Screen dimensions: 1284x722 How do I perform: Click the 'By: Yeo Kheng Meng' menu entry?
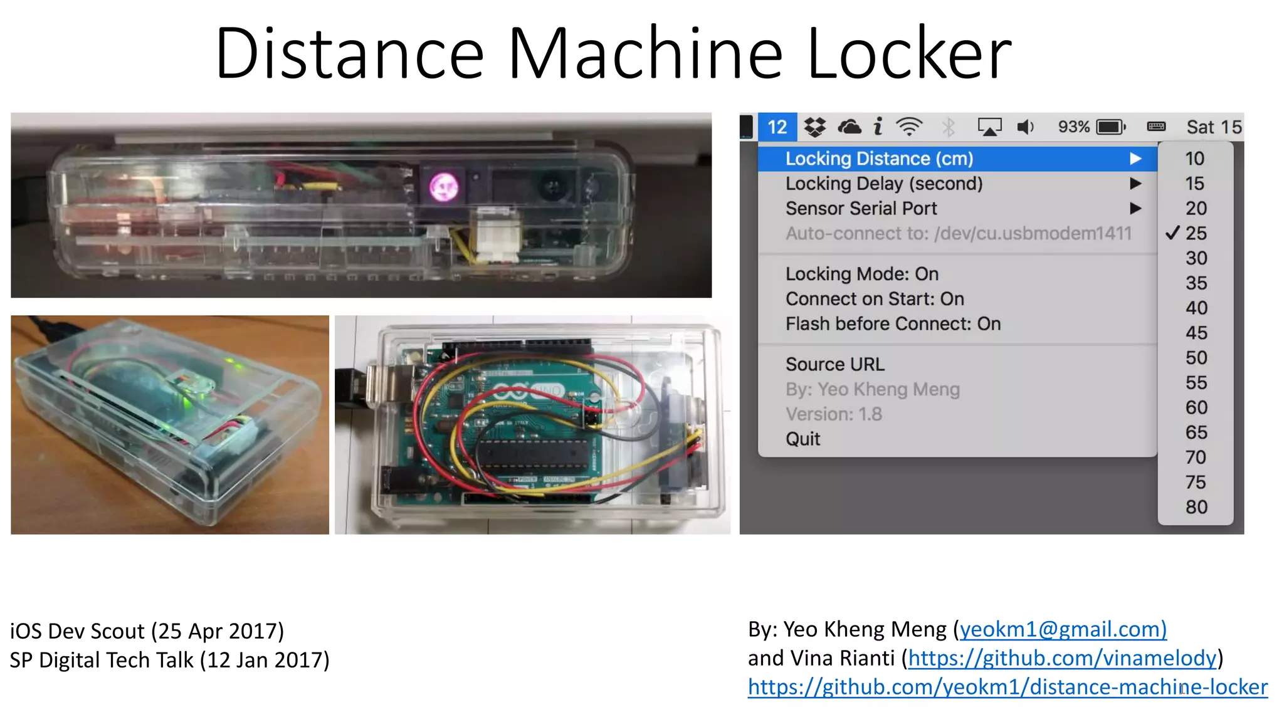pyautogui.click(x=957, y=389)
